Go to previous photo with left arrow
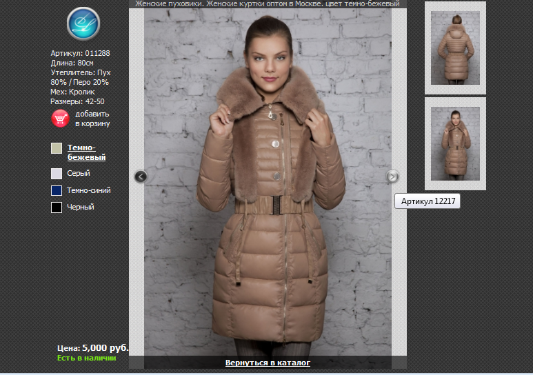This screenshot has width=533, height=375. (141, 176)
